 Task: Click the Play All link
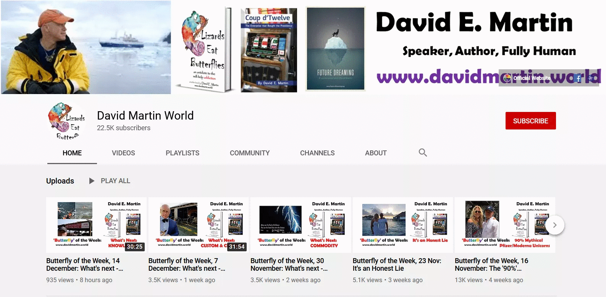[x=115, y=181]
